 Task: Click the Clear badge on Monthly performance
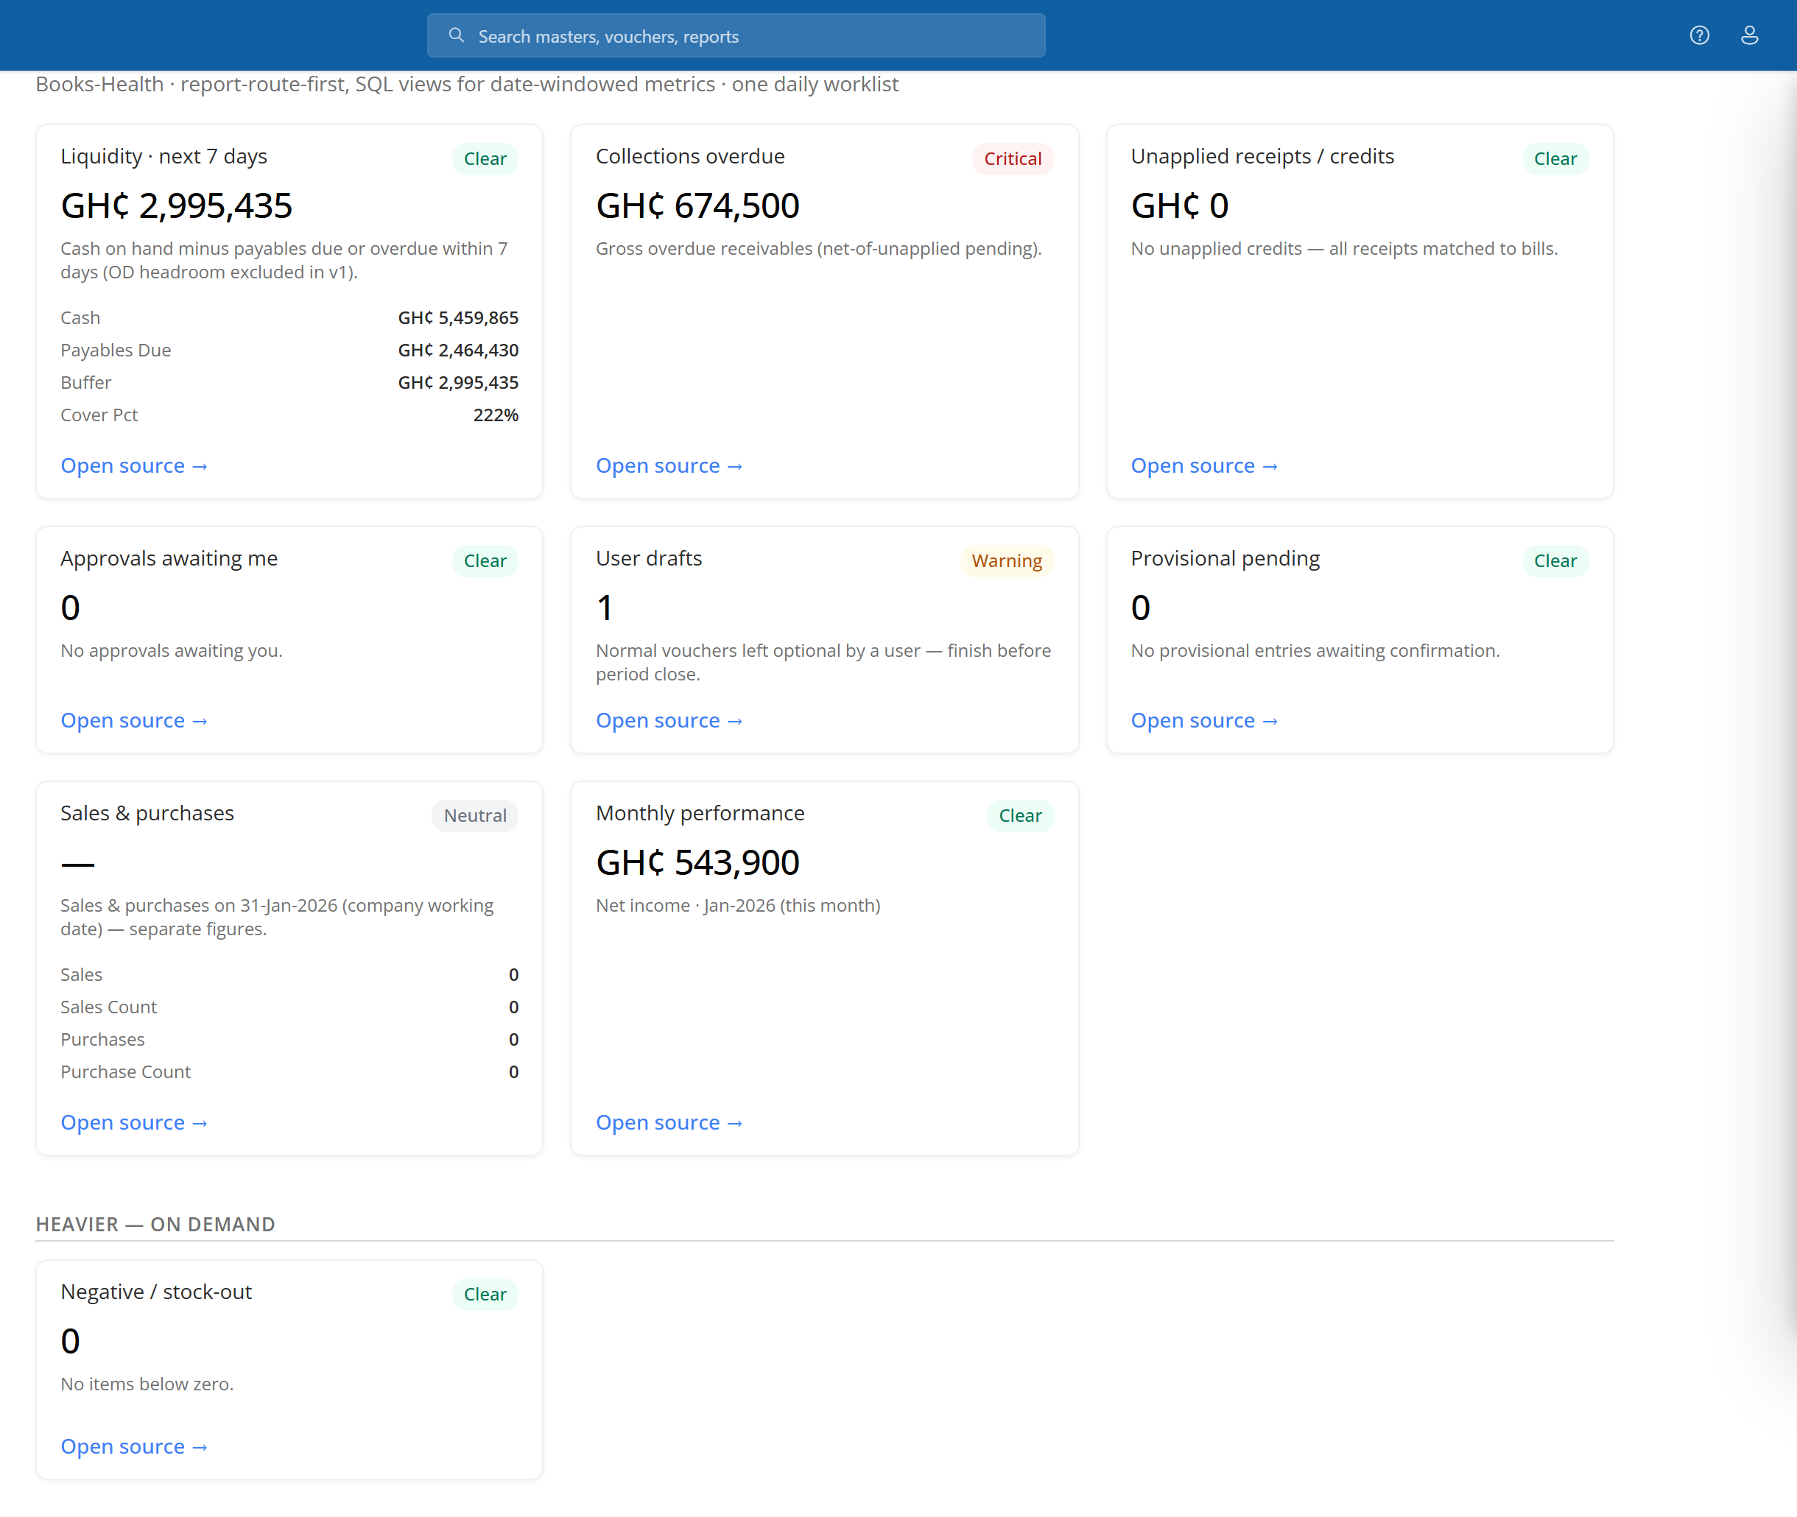coord(1020,815)
